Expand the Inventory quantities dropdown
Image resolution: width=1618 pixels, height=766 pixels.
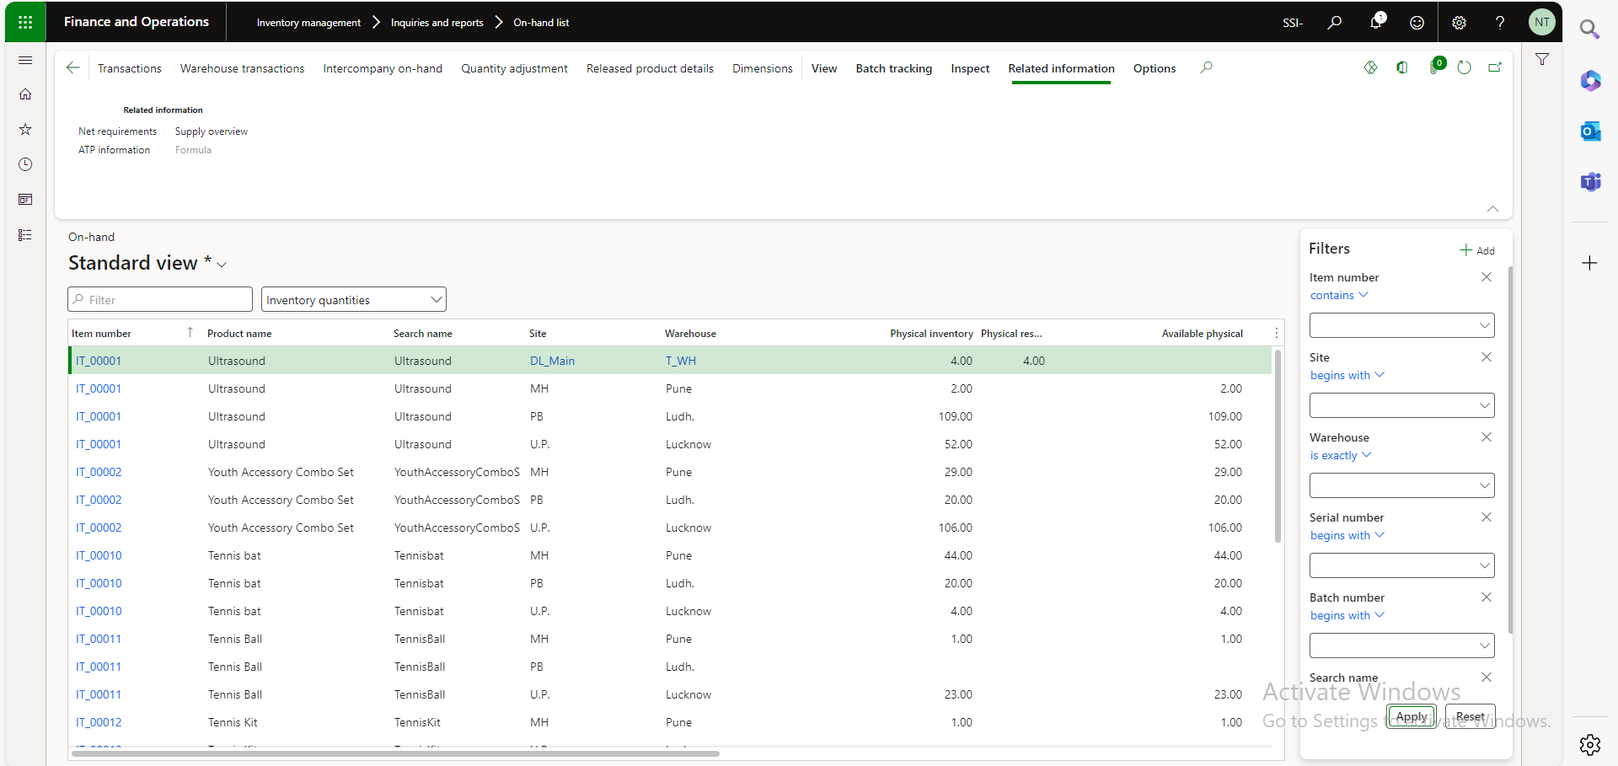click(x=353, y=300)
